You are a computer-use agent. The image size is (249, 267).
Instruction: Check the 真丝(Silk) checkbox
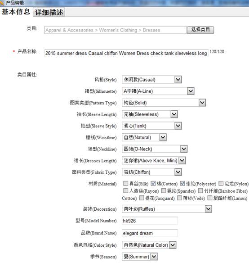[x=125, y=183]
